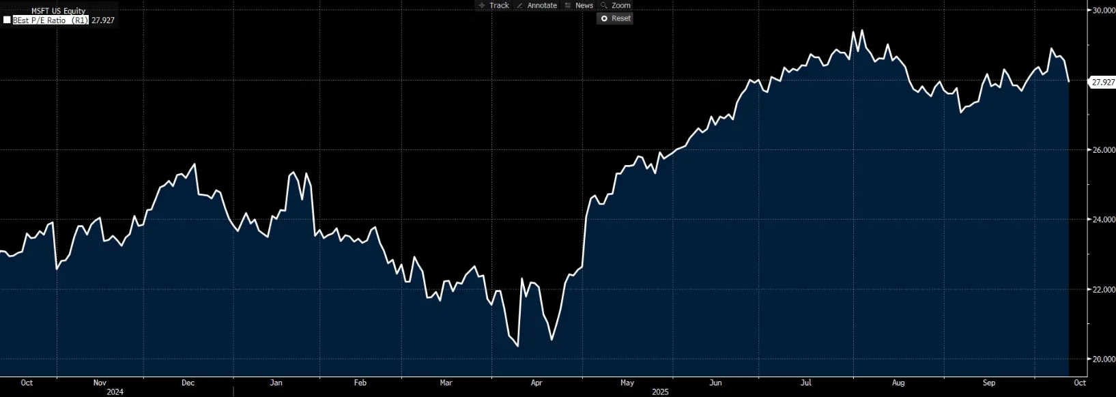This screenshot has height=397, width=1116.
Task: Click the Zoom magnifying glass icon
Action: 603,5
